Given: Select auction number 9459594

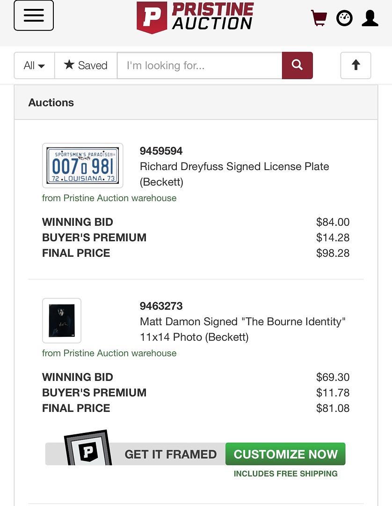Looking at the screenshot, I should 161,151.
